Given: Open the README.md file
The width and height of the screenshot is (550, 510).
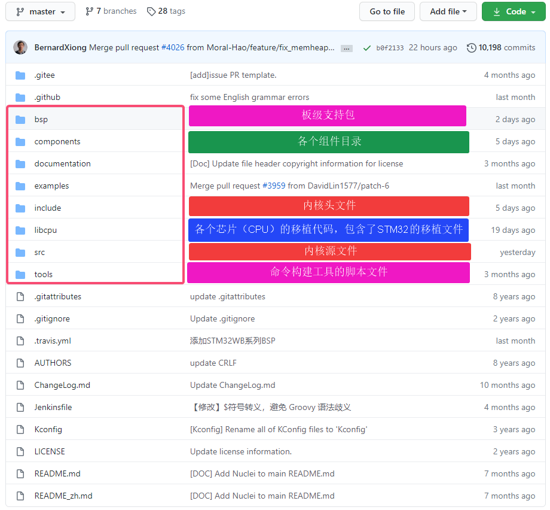Looking at the screenshot, I should 57,473.
